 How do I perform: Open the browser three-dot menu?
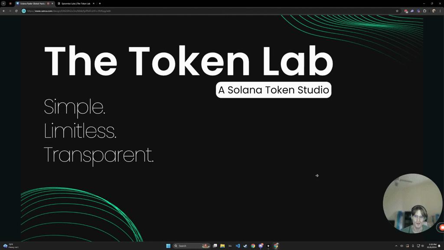[440, 11]
